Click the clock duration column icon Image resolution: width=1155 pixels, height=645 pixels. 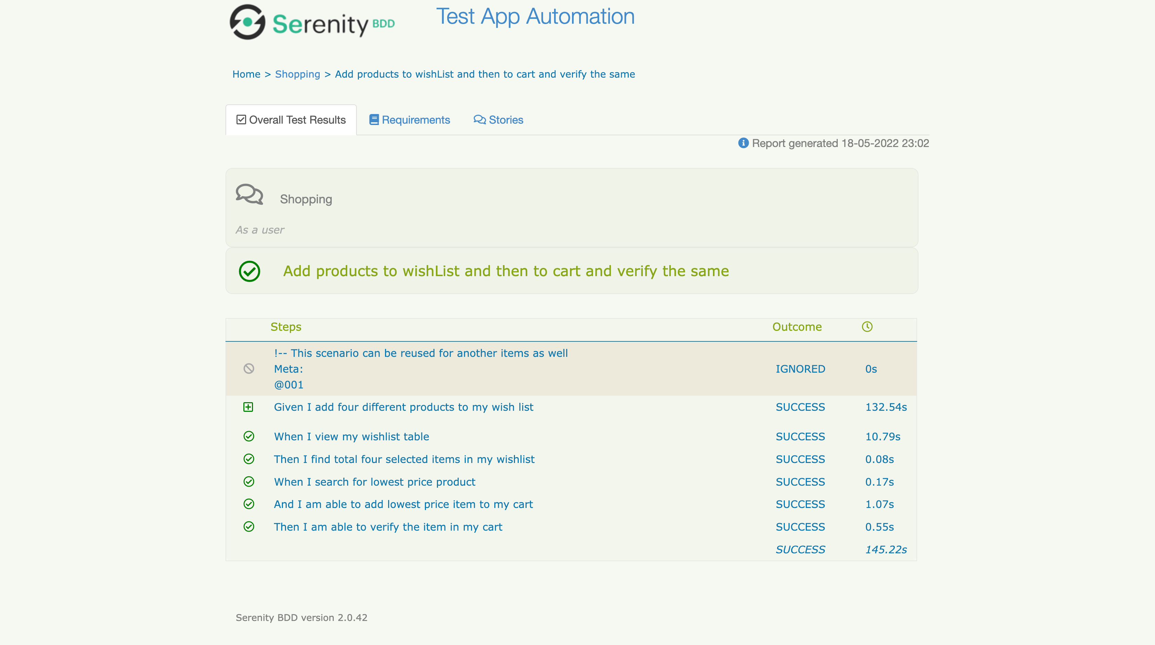tap(867, 327)
